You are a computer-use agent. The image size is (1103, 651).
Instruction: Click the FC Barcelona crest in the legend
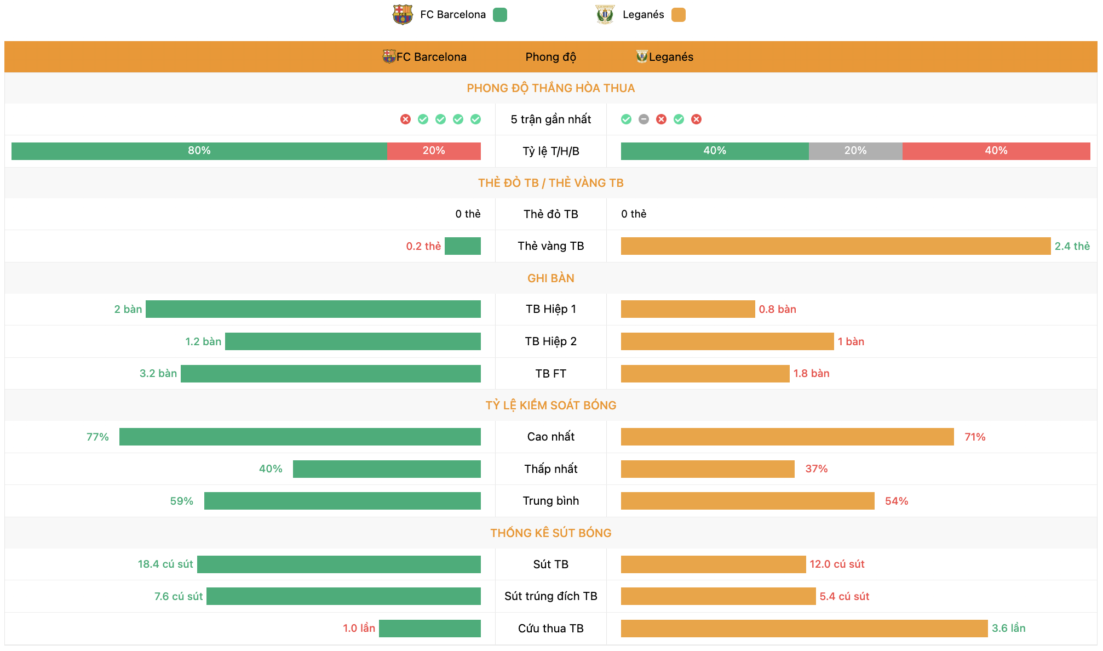(x=403, y=15)
